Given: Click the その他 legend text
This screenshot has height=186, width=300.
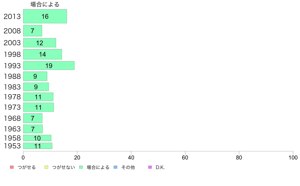Looking at the screenshot, I should [x=128, y=167].
